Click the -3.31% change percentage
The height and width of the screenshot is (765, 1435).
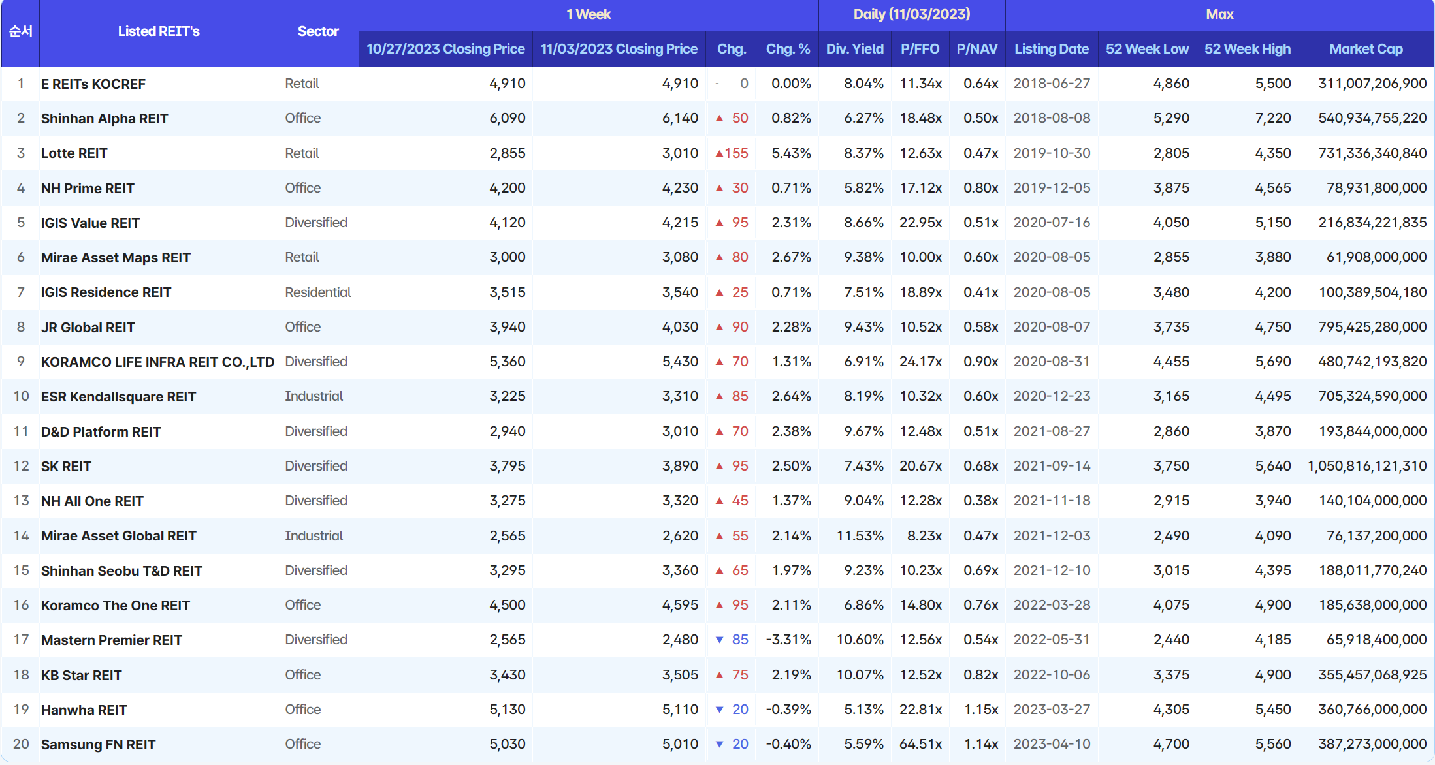pos(788,640)
